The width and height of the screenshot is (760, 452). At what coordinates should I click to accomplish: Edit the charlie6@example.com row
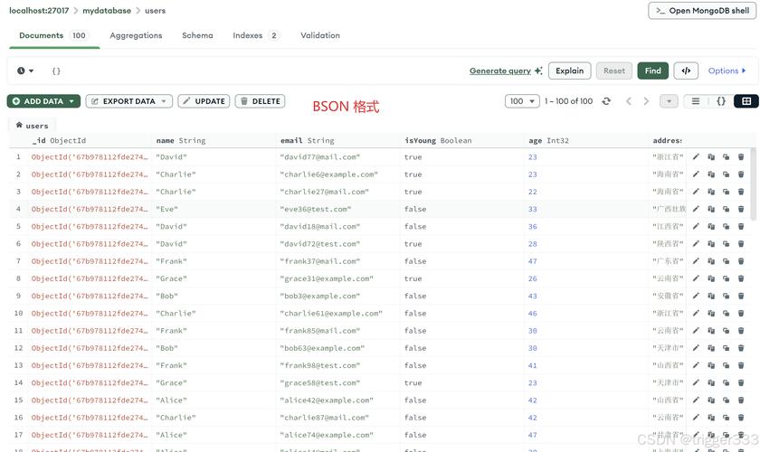[696, 174]
